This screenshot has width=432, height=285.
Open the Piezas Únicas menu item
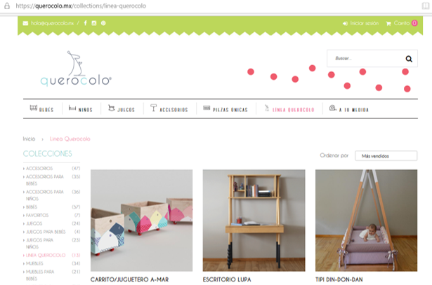point(225,109)
